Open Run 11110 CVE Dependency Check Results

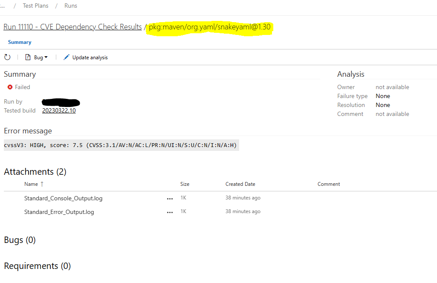[x=72, y=26]
